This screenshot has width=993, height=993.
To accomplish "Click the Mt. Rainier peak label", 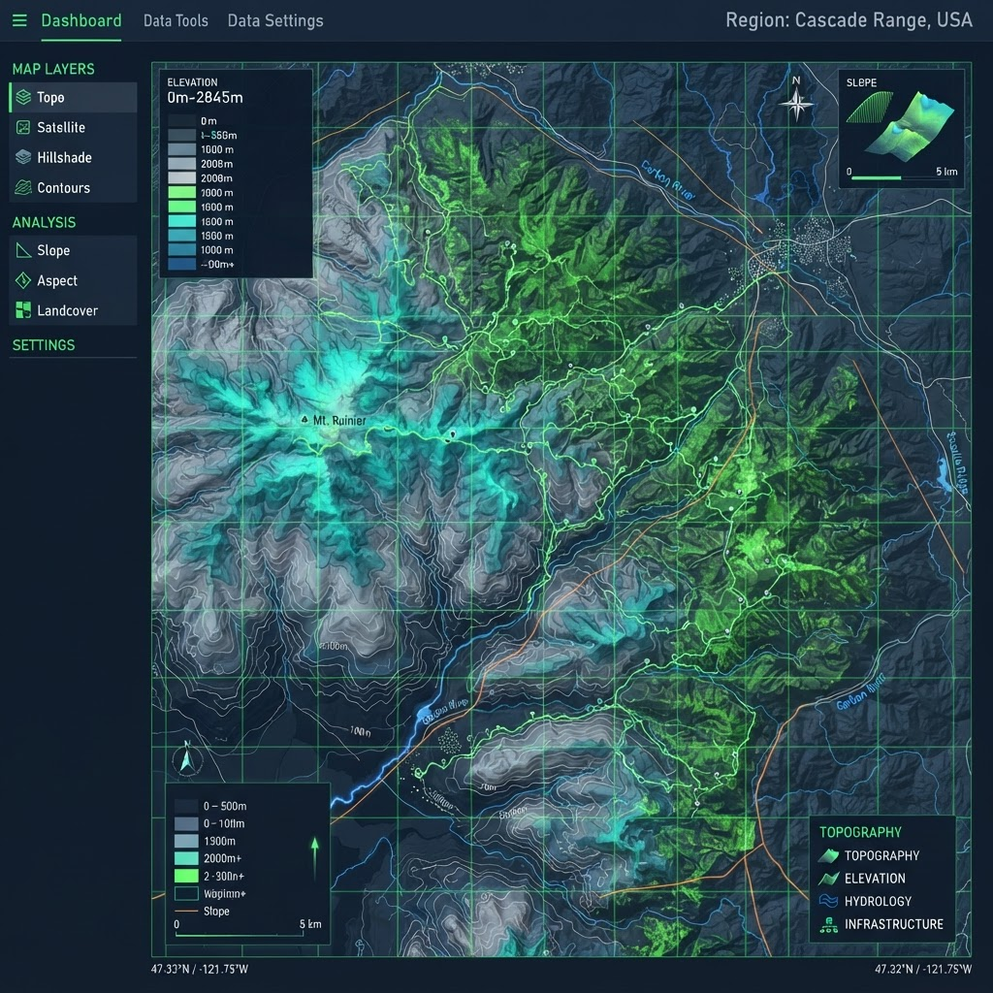I will pyautogui.click(x=339, y=421).
